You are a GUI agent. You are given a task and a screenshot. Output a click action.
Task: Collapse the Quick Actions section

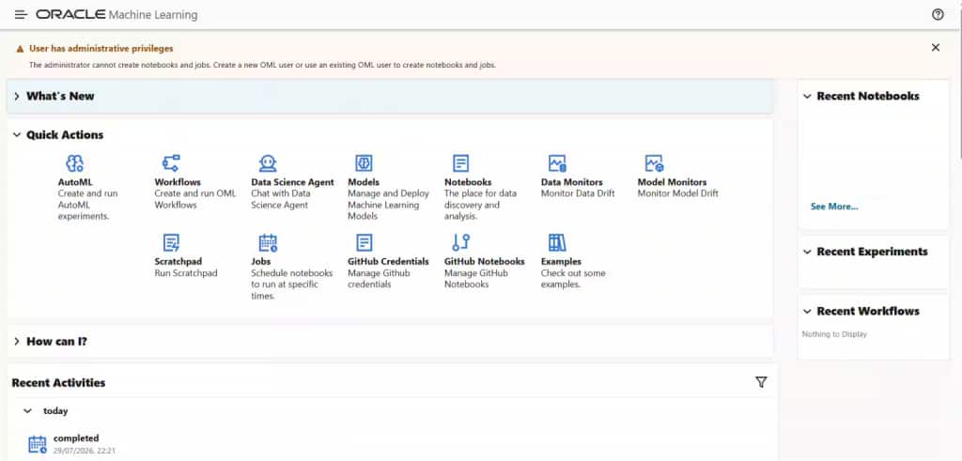click(17, 135)
